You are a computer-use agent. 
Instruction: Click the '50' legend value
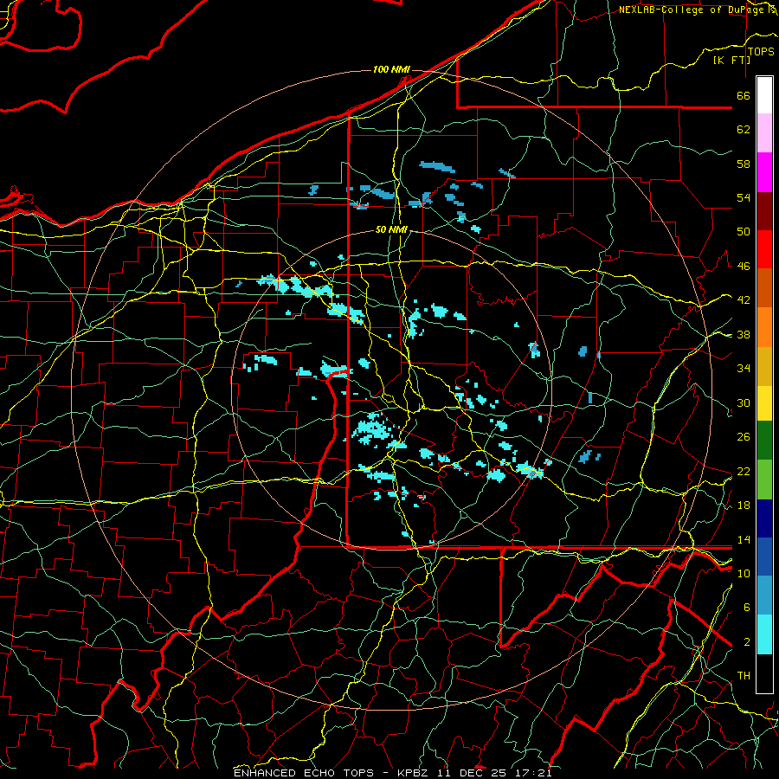[744, 232]
